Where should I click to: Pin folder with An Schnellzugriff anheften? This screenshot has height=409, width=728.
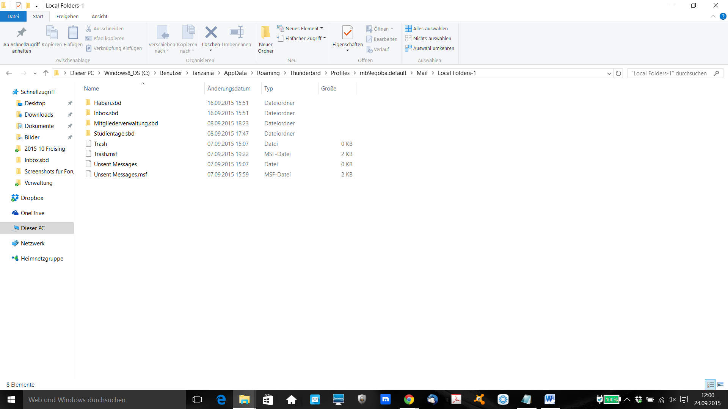(x=22, y=33)
